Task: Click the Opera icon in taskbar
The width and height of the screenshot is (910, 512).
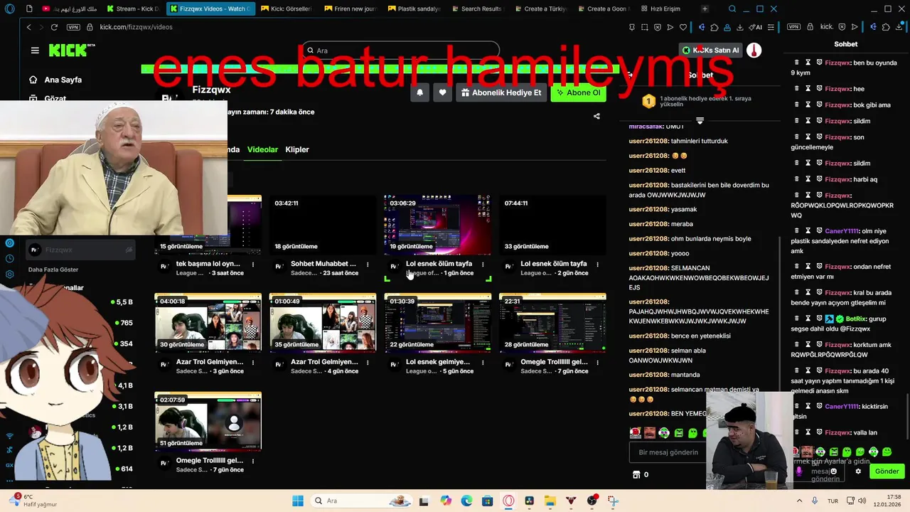Action: pos(509,501)
